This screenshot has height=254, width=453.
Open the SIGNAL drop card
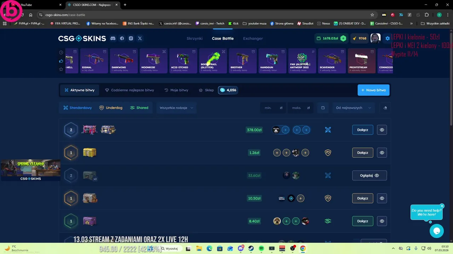pos(94,61)
